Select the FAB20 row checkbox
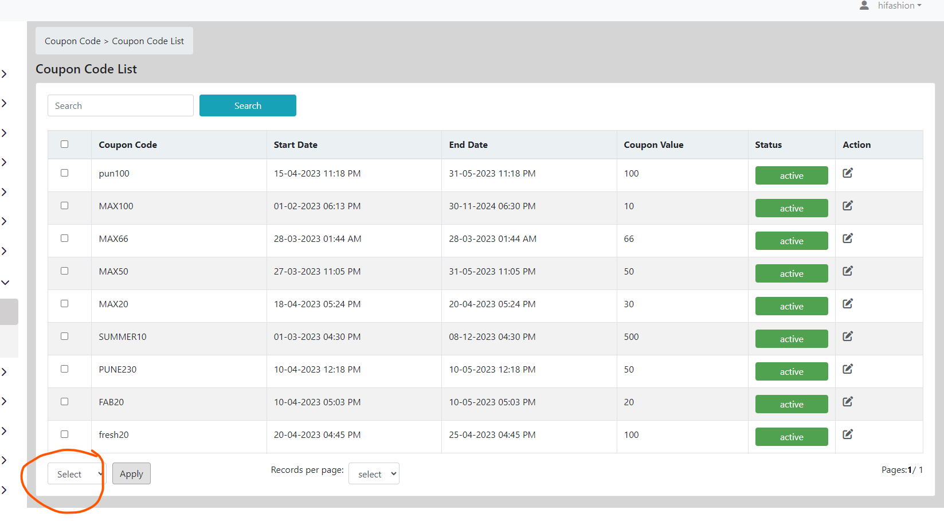 64,401
